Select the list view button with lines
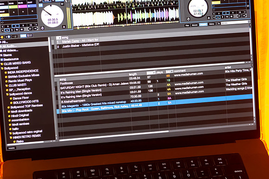 [30, 36]
